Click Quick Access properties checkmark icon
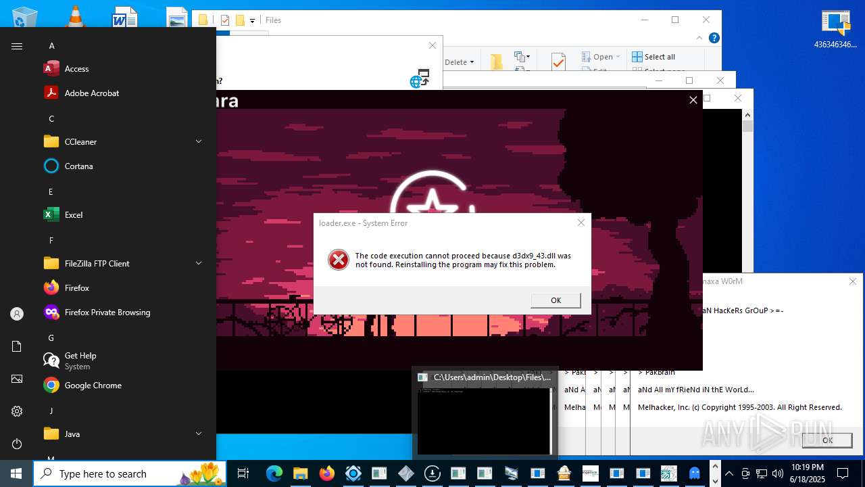The image size is (865, 487). (x=225, y=20)
